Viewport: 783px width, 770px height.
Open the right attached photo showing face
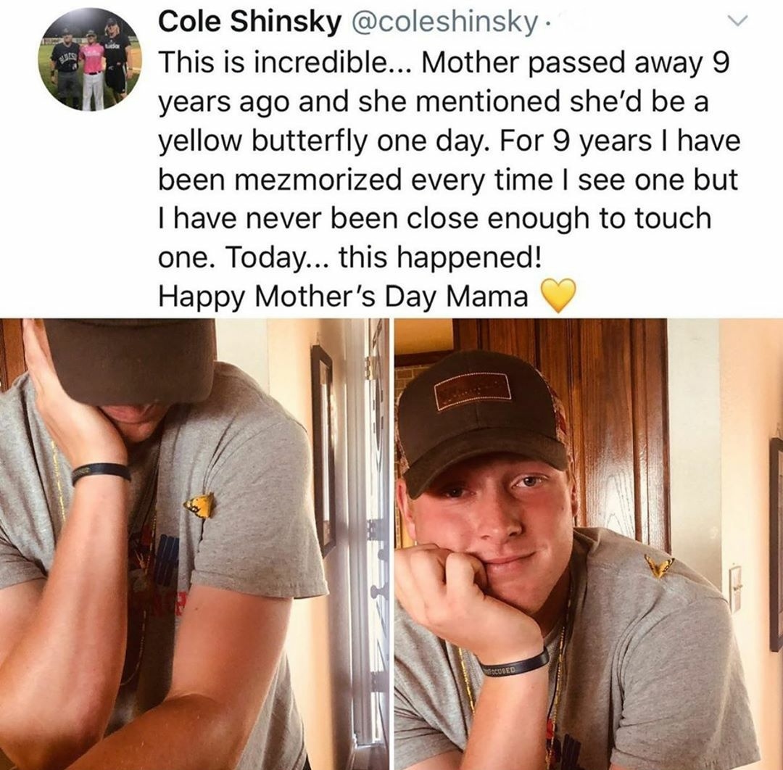pos(589,544)
